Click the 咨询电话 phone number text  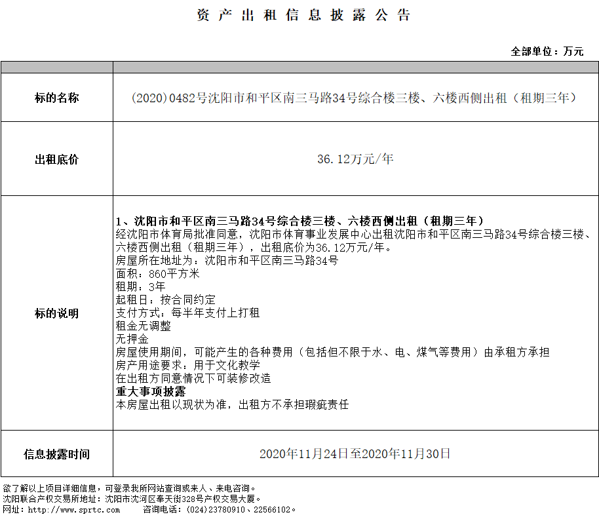point(220,509)
